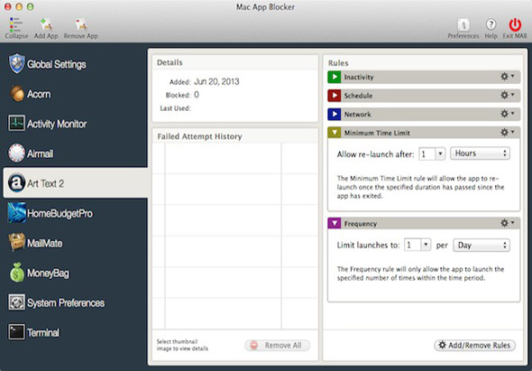532x371 pixels.
Task: Click the Network rule title
Action: (x=358, y=114)
